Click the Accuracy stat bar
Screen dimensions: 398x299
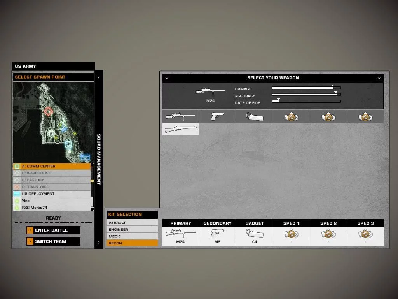[x=306, y=95]
